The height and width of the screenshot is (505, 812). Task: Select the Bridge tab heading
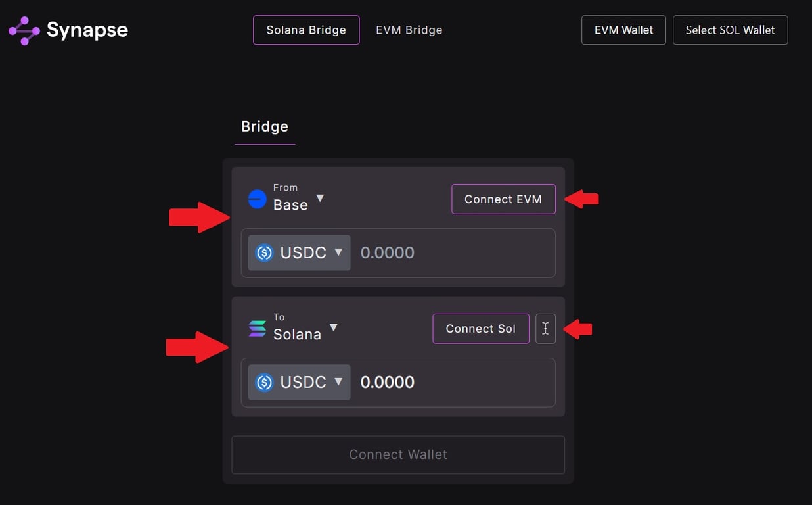265,126
